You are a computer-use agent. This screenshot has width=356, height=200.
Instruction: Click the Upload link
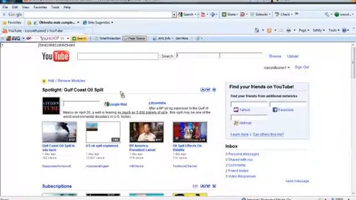[x=293, y=56]
